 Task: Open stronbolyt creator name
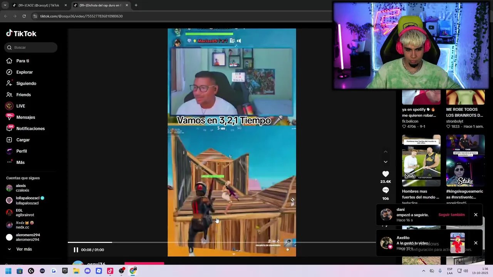click(x=455, y=121)
